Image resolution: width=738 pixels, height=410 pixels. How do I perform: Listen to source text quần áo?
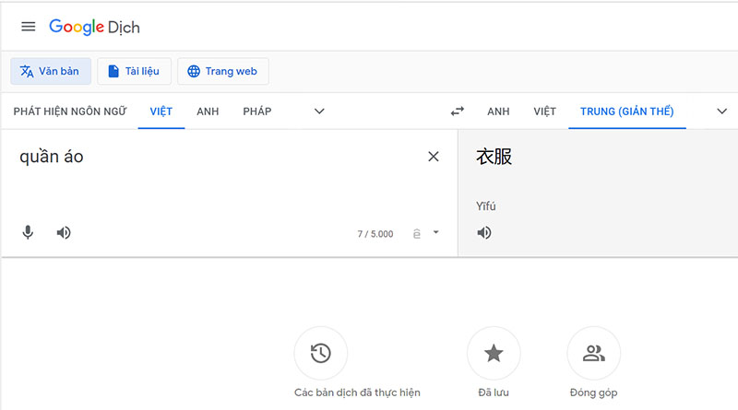pyautogui.click(x=64, y=233)
